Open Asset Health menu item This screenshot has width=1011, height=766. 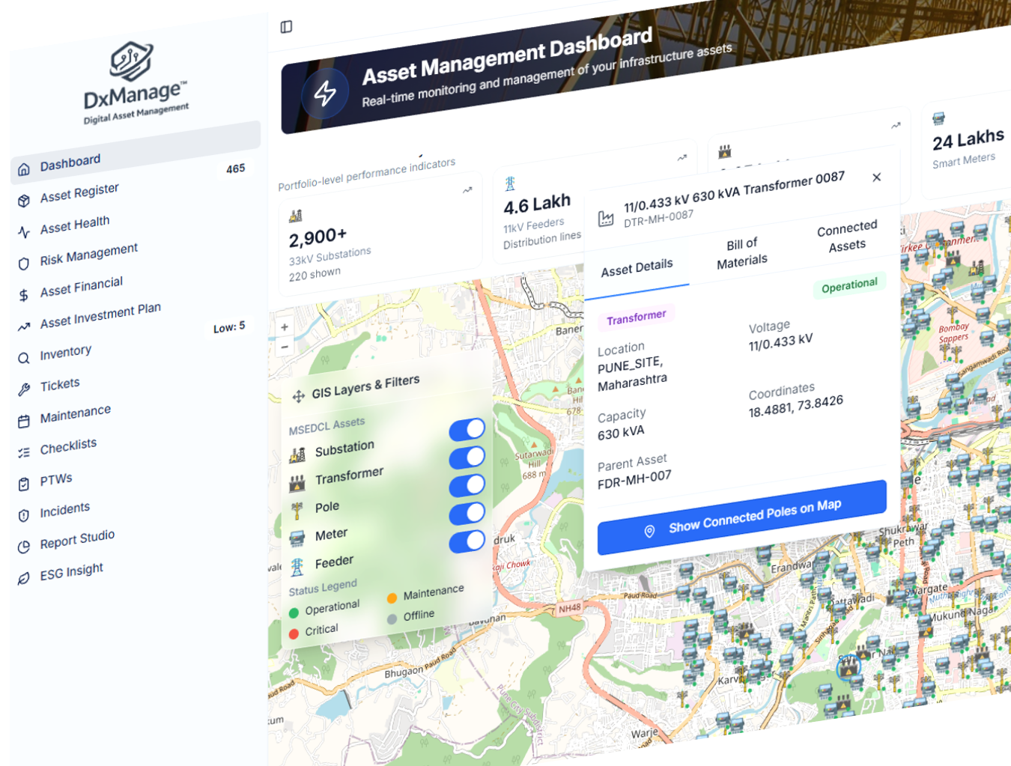tap(75, 225)
